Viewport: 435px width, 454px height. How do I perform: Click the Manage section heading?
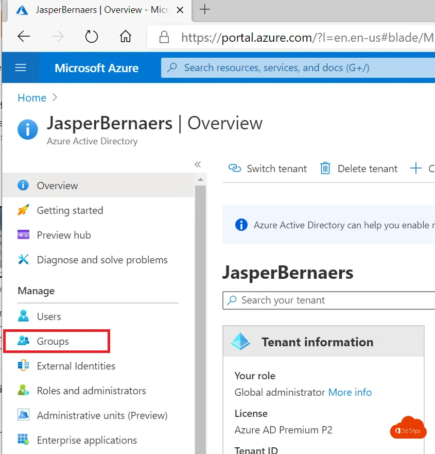coord(36,291)
